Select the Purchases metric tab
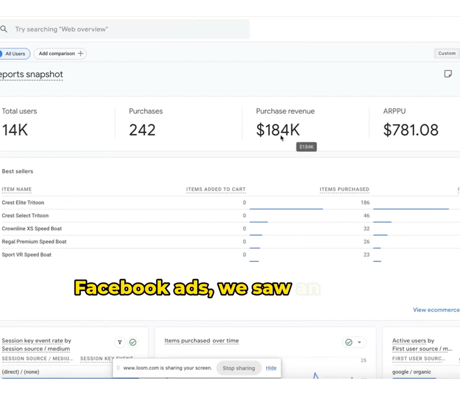 coord(146,111)
